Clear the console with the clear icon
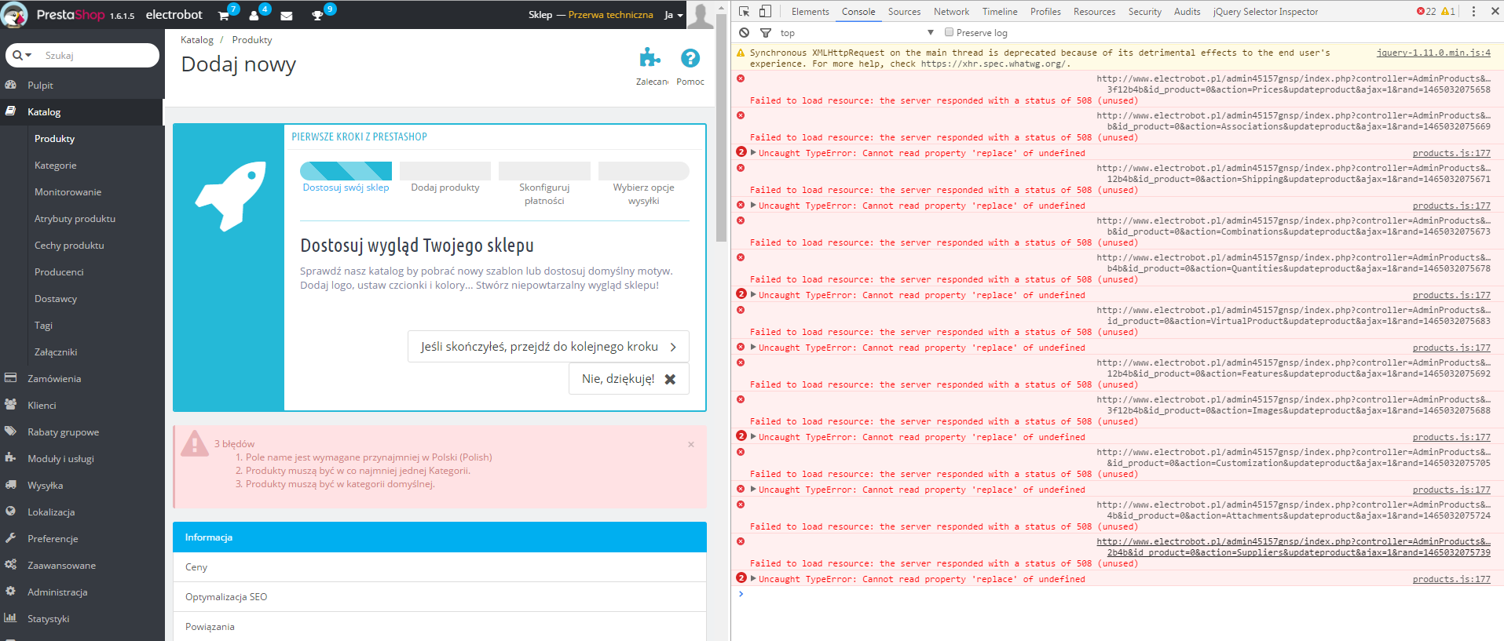 (x=745, y=33)
